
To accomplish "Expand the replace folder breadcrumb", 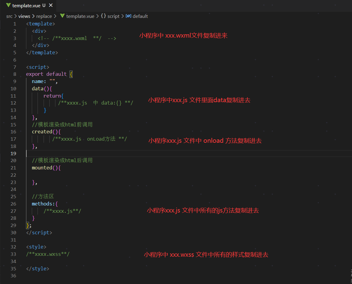I will [44, 16].
